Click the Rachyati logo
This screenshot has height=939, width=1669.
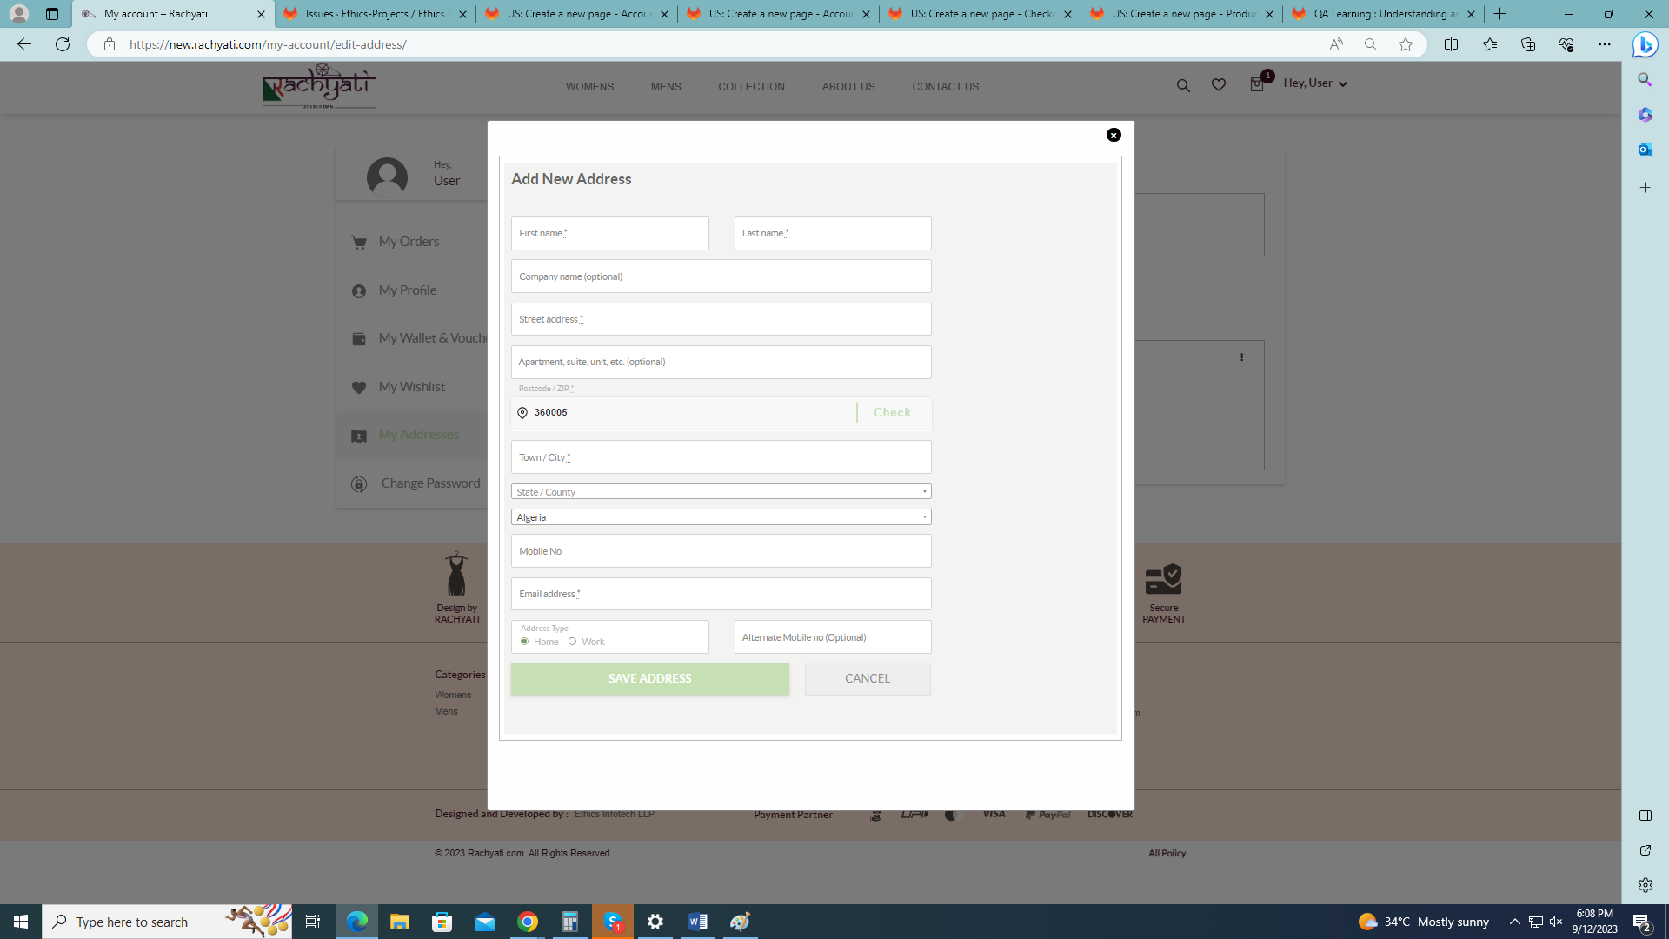pos(319,85)
